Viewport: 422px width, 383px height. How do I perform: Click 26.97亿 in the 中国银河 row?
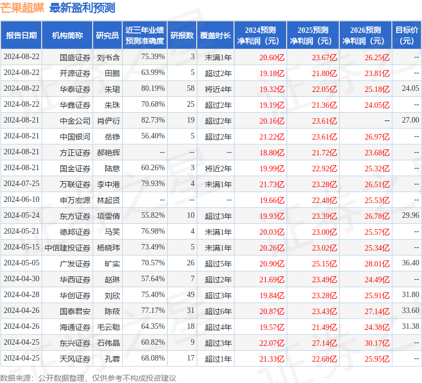point(377,137)
